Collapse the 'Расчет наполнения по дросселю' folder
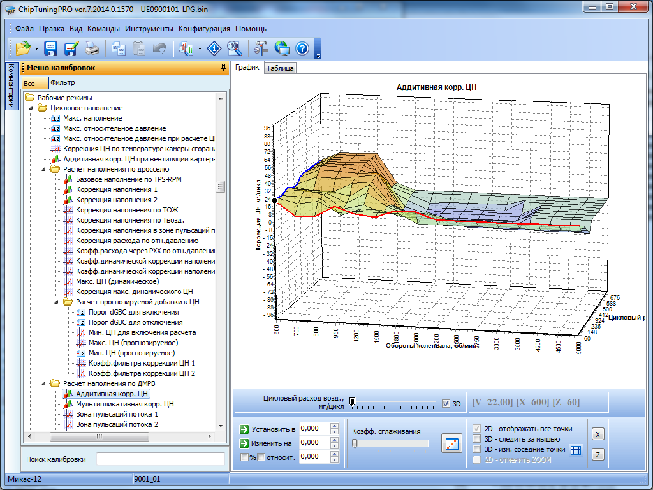Image resolution: width=653 pixels, height=490 pixels. click(x=44, y=169)
